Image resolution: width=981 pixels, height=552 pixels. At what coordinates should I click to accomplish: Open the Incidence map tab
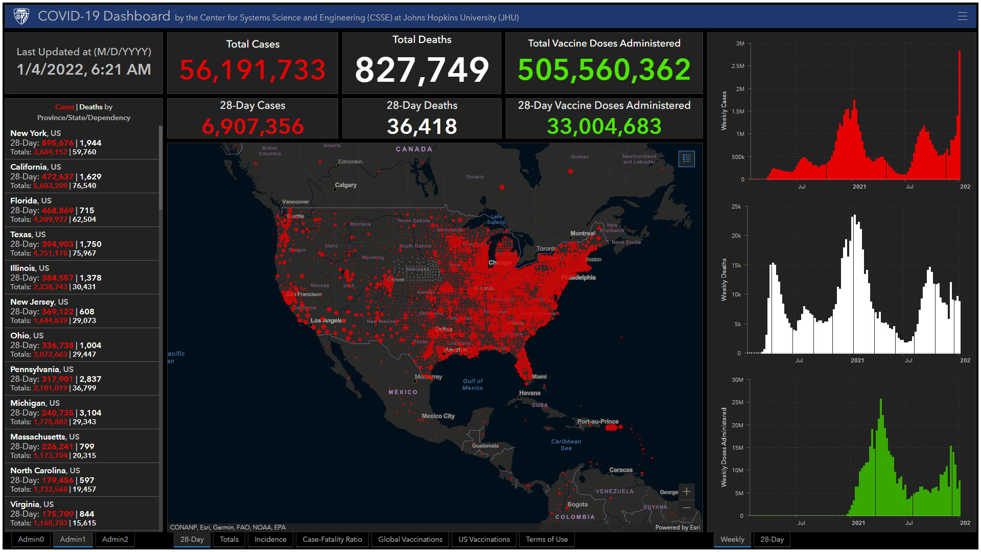tap(270, 539)
